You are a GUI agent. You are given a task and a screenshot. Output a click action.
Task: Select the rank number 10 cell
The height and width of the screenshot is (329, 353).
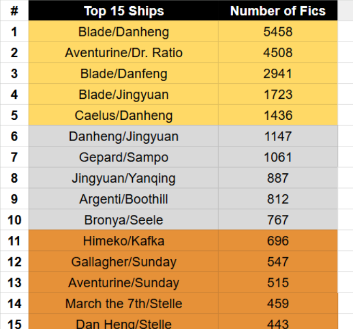click(15, 220)
